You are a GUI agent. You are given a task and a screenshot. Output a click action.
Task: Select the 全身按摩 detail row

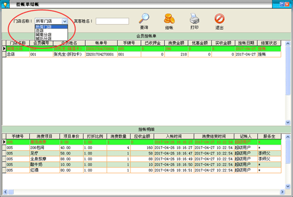point(142,159)
